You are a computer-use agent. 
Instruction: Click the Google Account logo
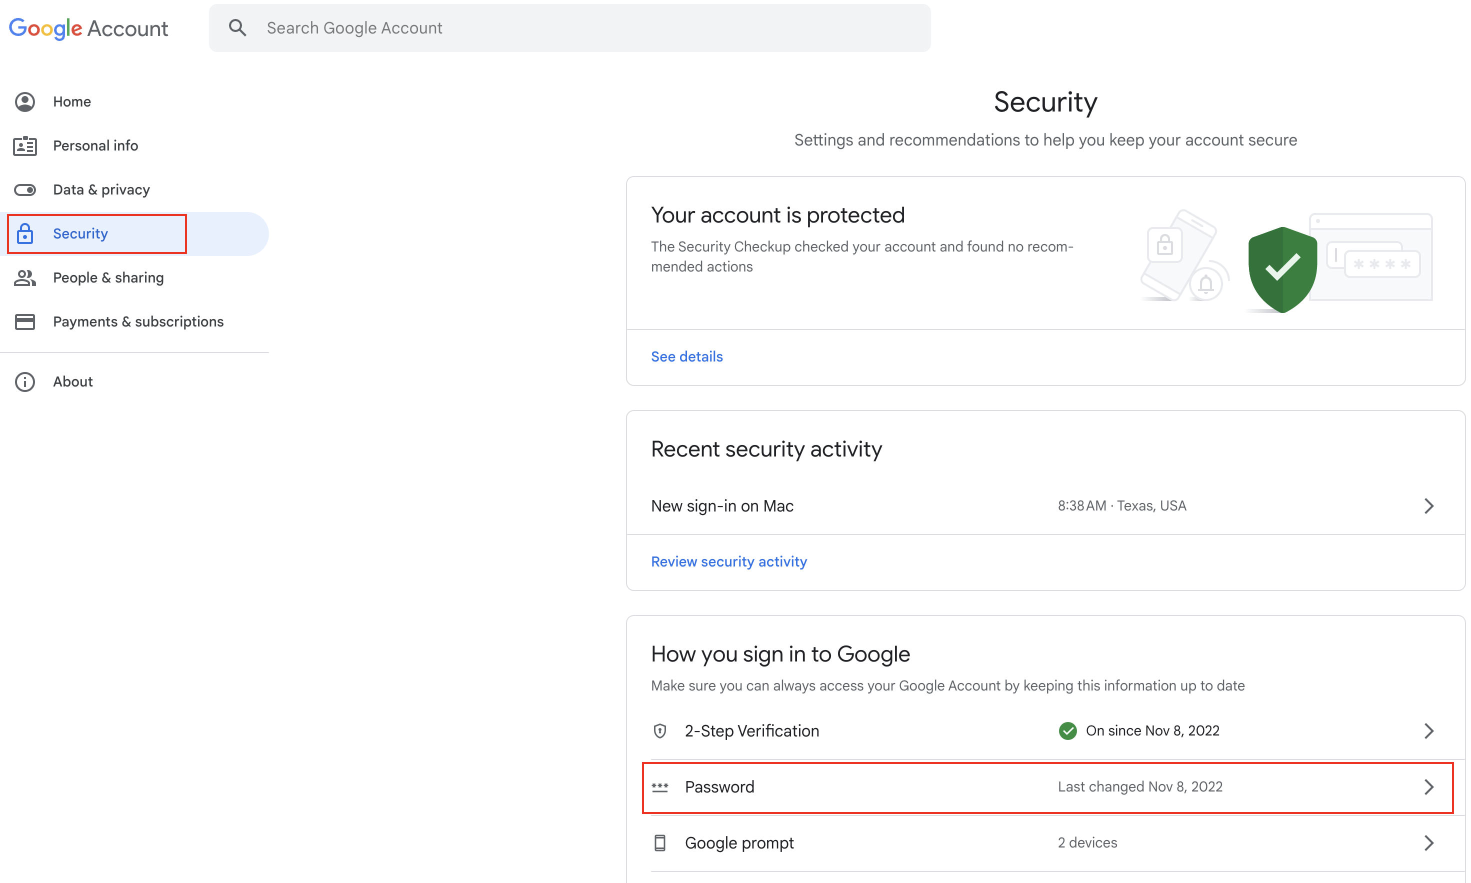88,28
